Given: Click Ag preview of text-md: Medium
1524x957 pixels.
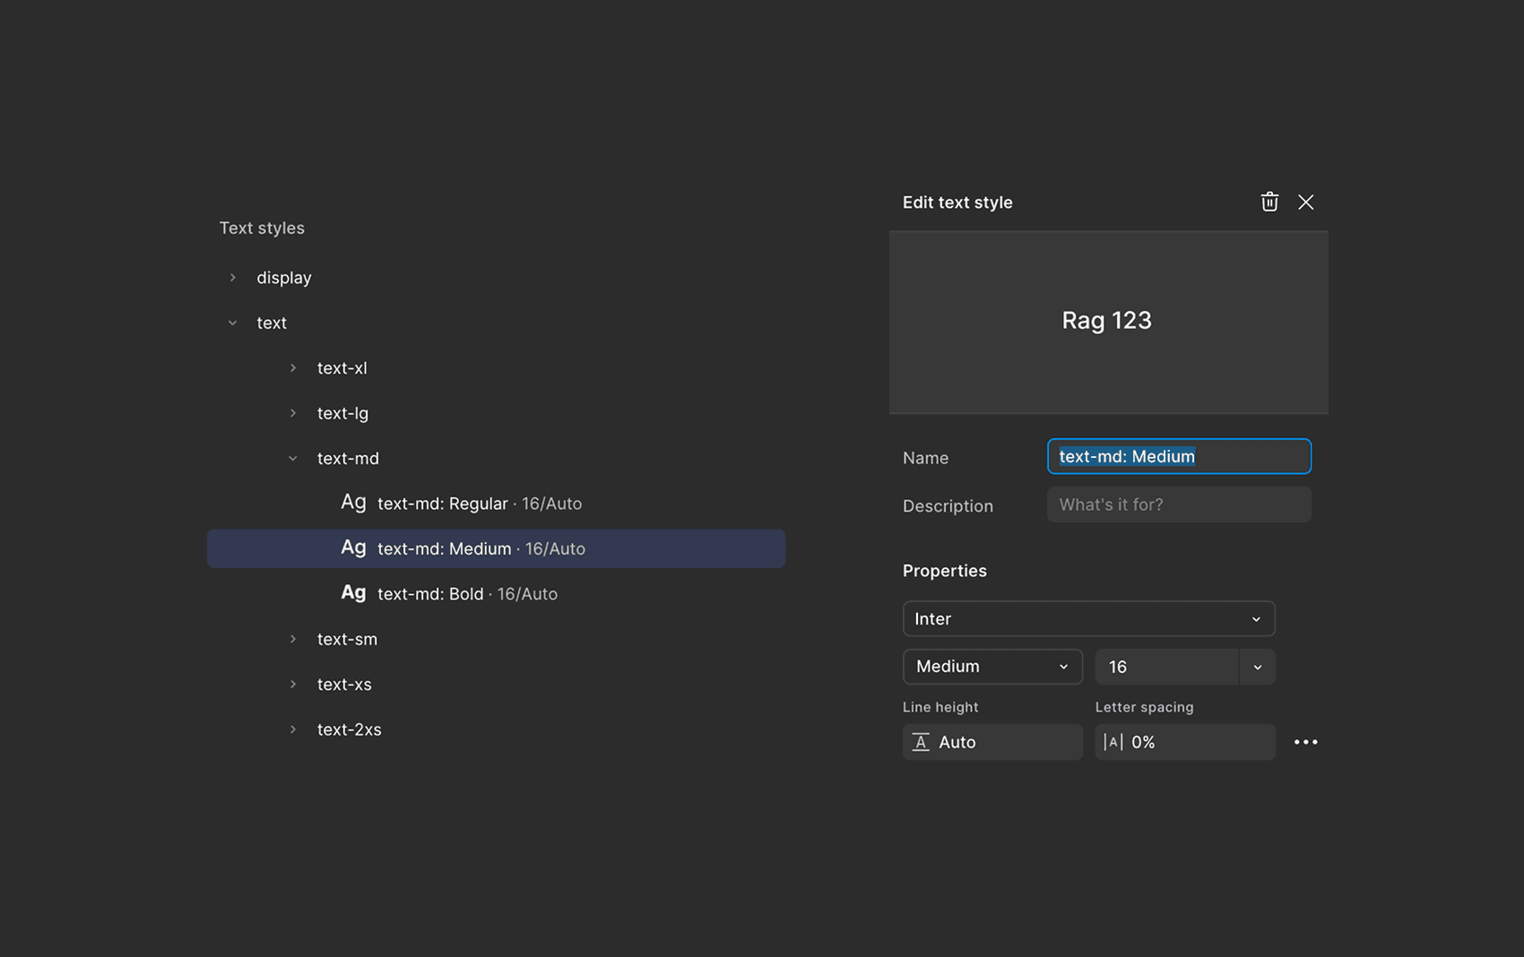Looking at the screenshot, I should pyautogui.click(x=353, y=547).
